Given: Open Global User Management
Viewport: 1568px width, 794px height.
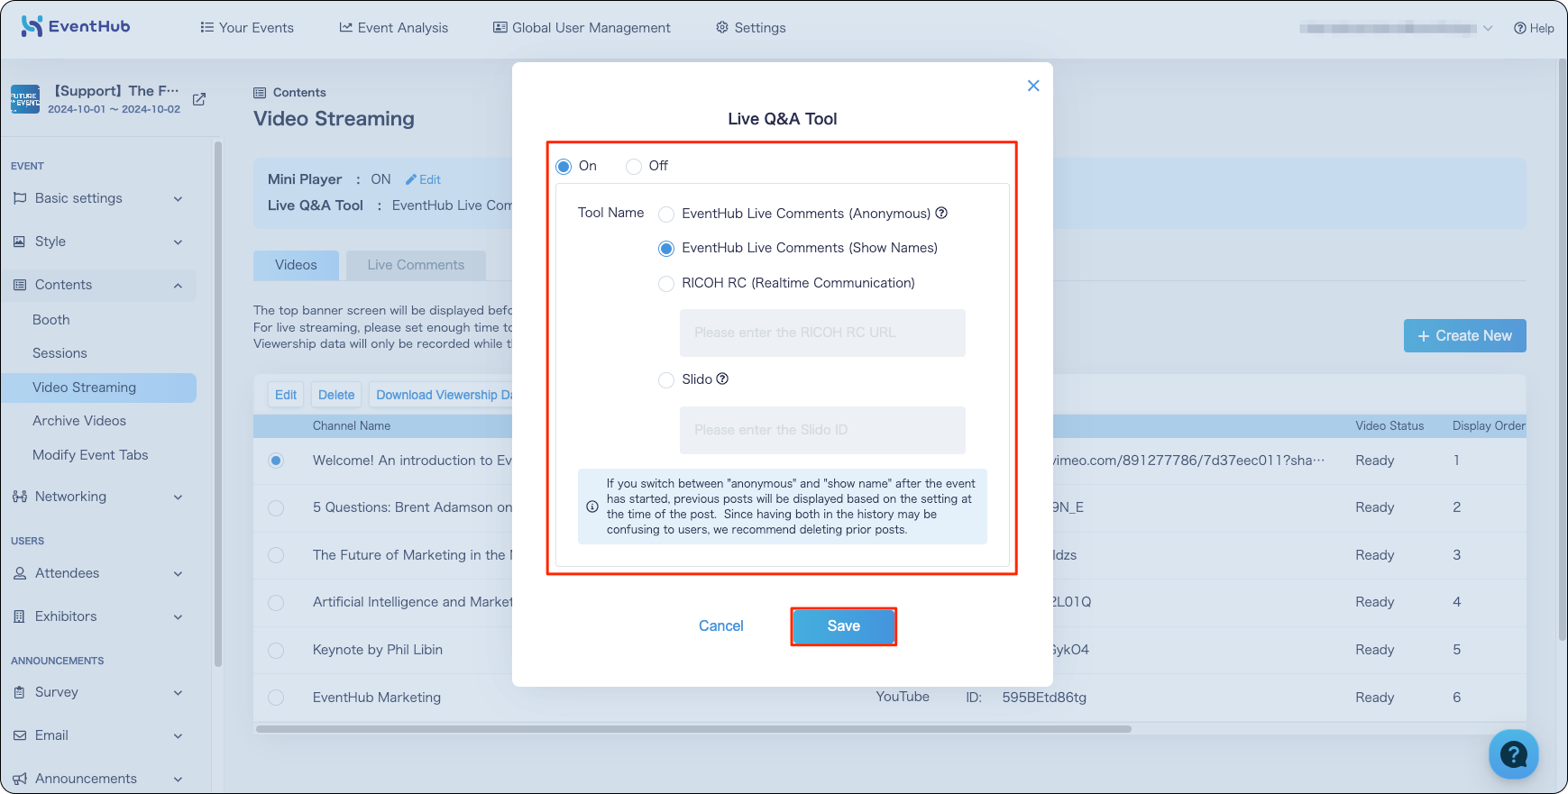Looking at the screenshot, I should [x=582, y=28].
